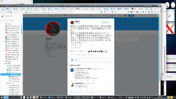The width and height of the screenshot is (176, 99).
Task: Go forward with Firefox forward arrow
Action: tap(5, 12)
